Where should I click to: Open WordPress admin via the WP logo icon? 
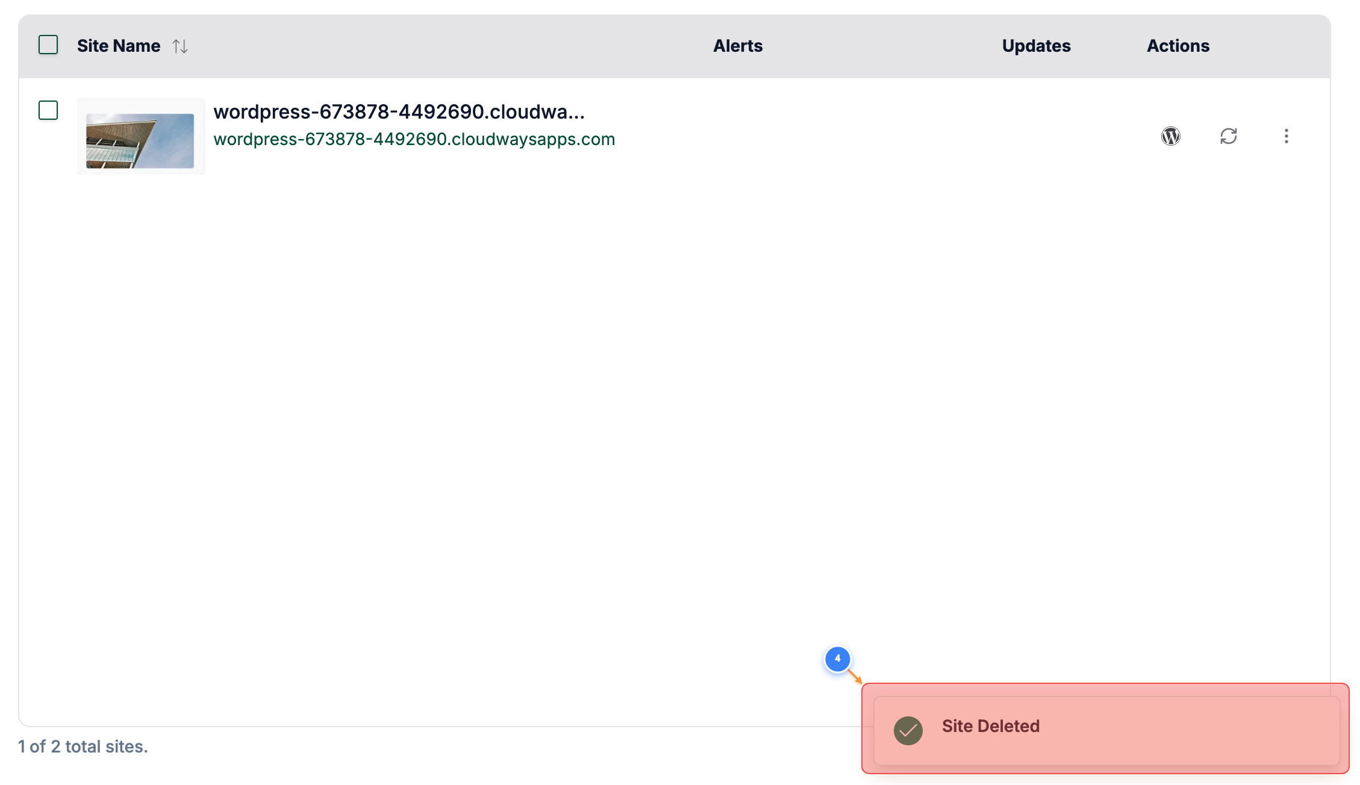pyautogui.click(x=1170, y=137)
